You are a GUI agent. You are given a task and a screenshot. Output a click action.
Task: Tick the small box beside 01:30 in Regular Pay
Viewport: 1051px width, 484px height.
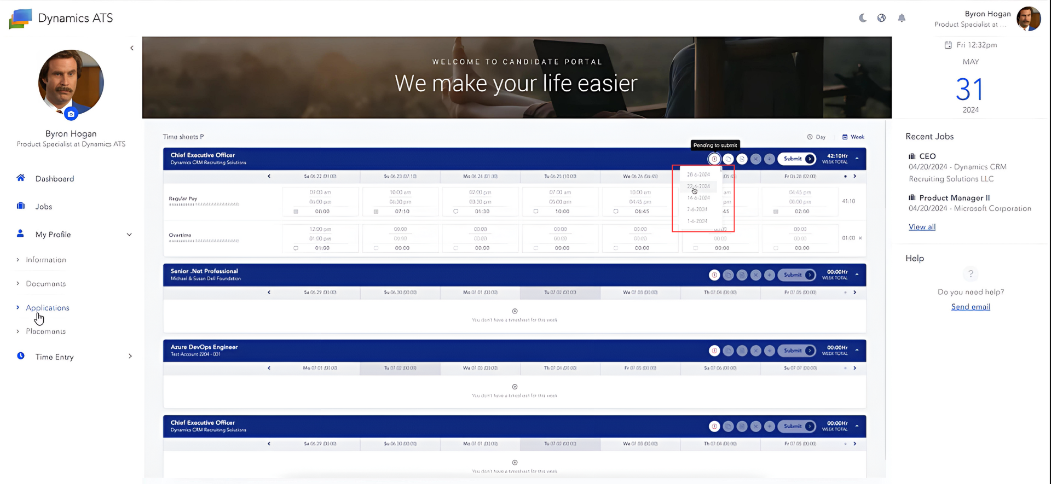tap(455, 211)
